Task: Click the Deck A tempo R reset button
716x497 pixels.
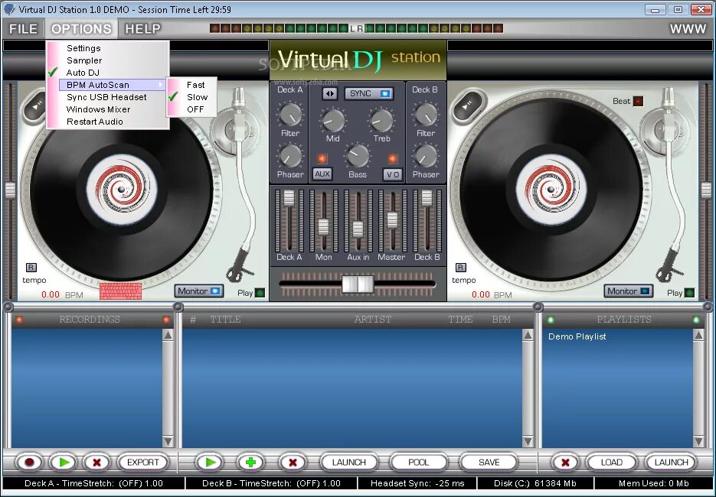Action: 31,268
